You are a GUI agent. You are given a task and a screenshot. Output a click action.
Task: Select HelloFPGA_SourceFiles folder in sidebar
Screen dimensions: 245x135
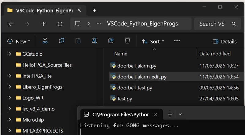(44, 65)
